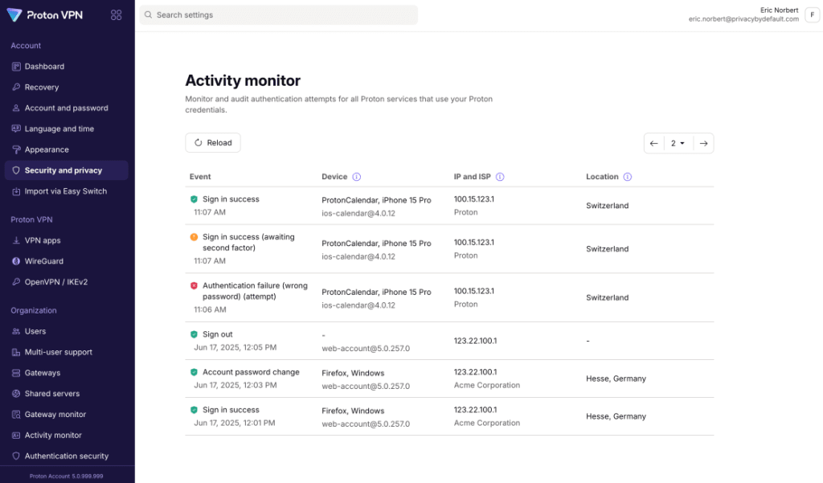Click the Proton VPN logo
Viewport: 823px width, 483px height.
(x=45, y=15)
